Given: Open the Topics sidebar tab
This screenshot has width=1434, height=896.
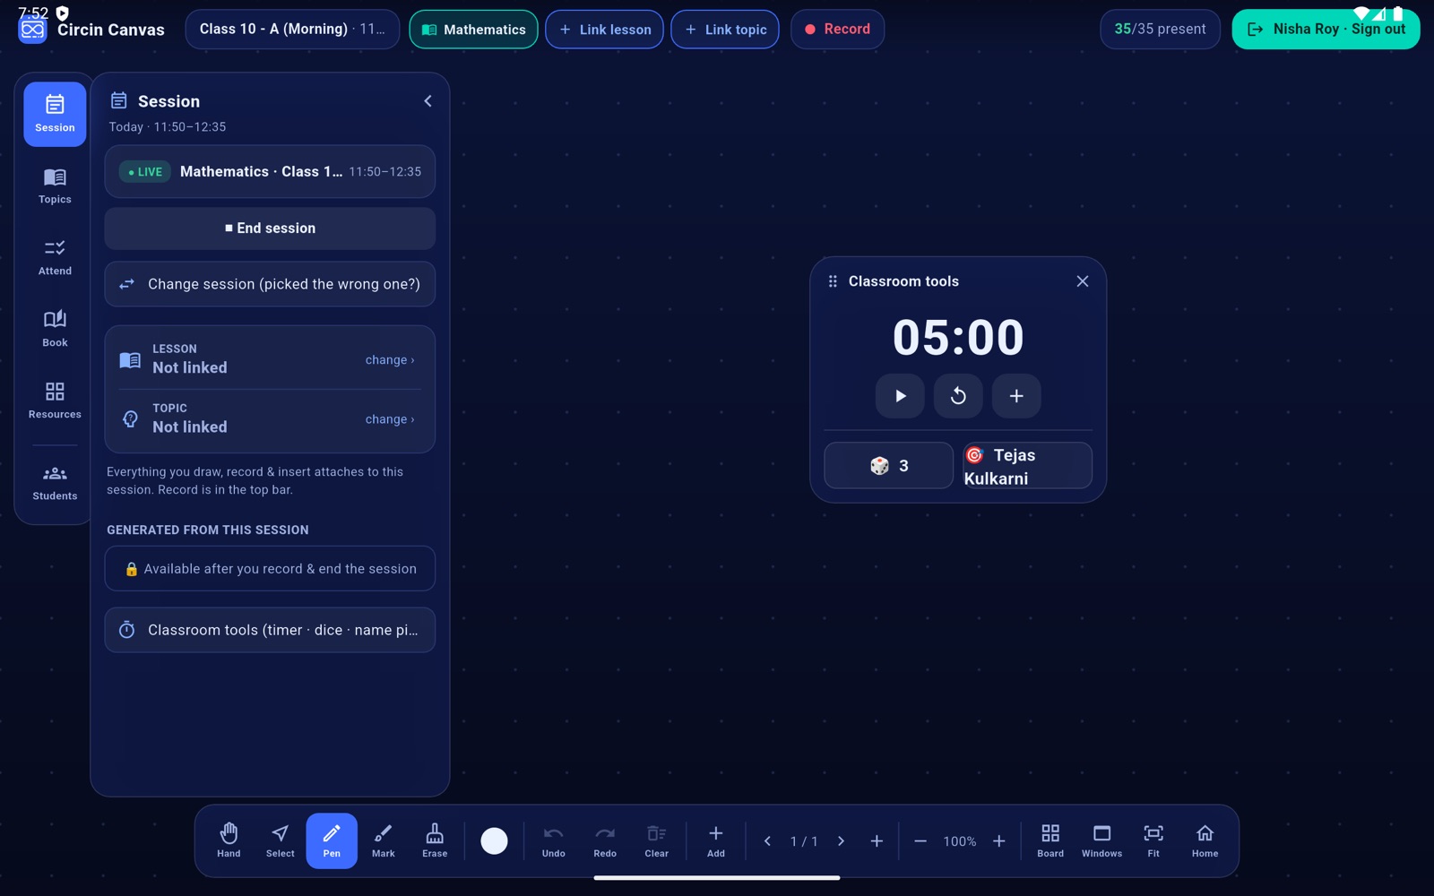Looking at the screenshot, I should click(55, 185).
